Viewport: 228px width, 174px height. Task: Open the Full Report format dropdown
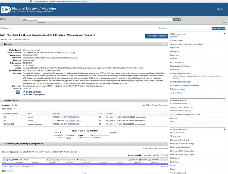tap(5, 28)
